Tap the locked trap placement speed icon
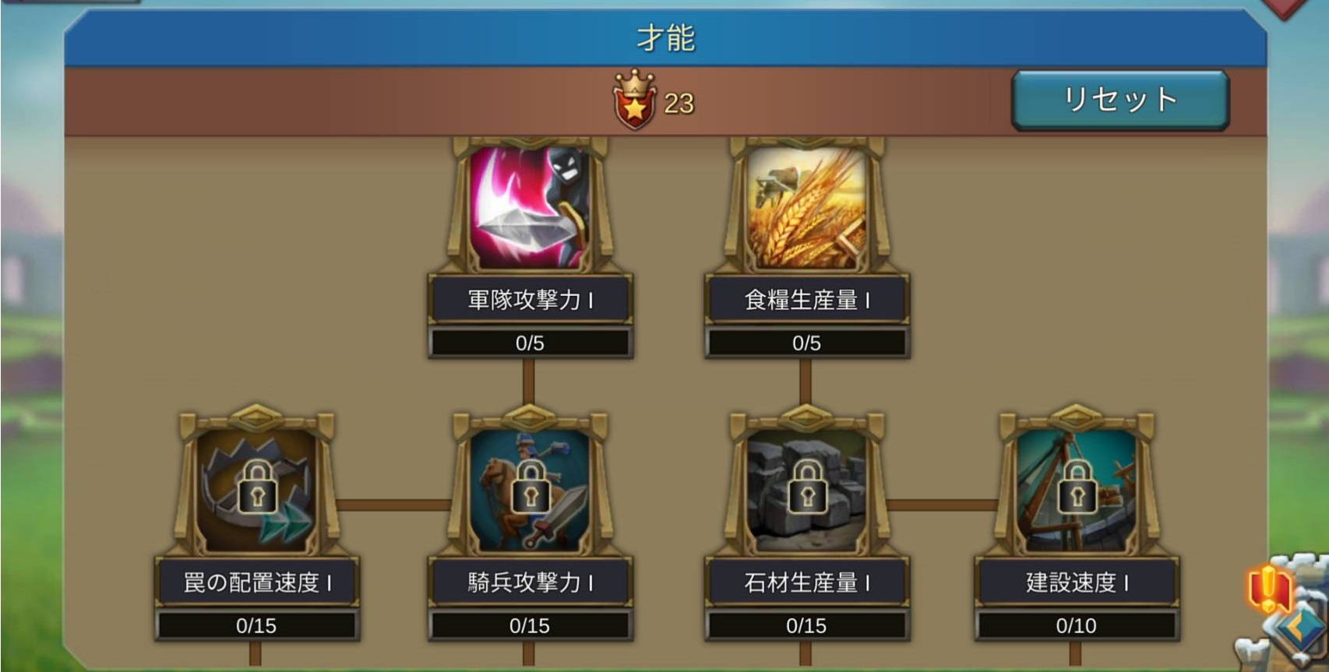The width and height of the screenshot is (1329, 672). (x=256, y=489)
